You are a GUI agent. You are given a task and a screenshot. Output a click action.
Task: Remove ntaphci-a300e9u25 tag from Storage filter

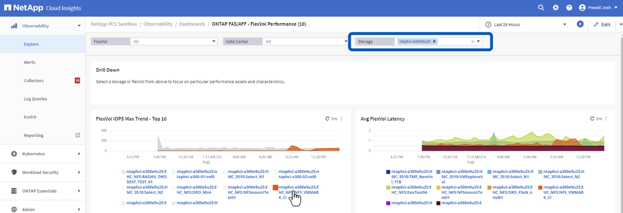(434, 41)
